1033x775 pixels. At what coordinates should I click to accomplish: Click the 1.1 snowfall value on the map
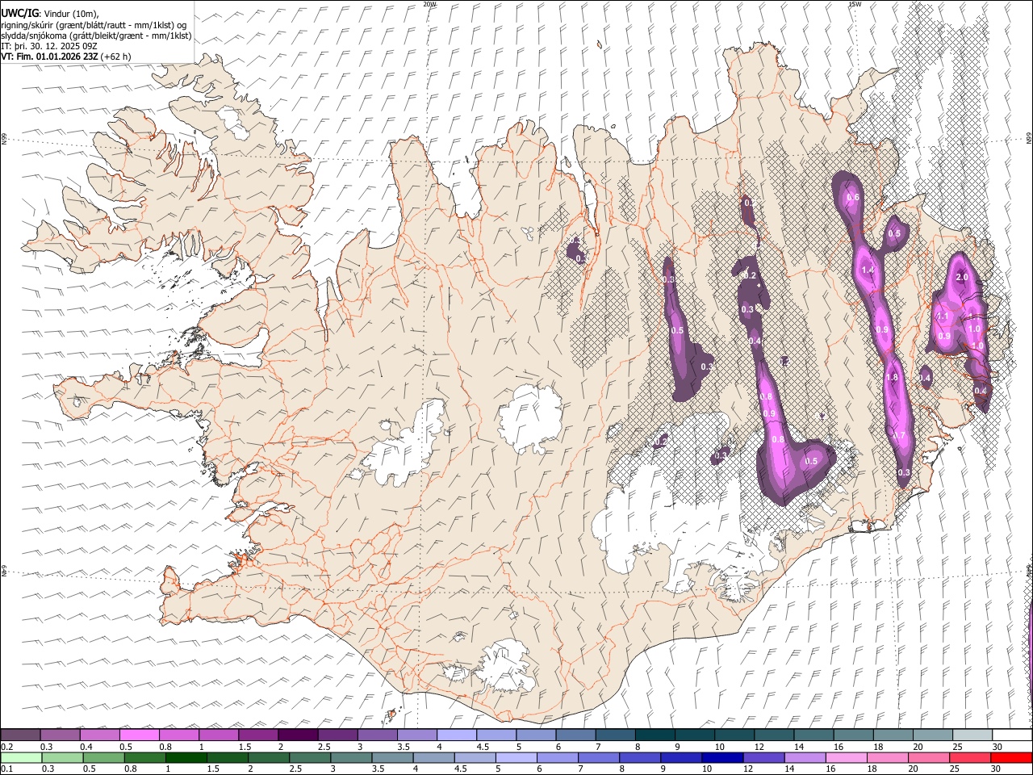[x=941, y=317]
